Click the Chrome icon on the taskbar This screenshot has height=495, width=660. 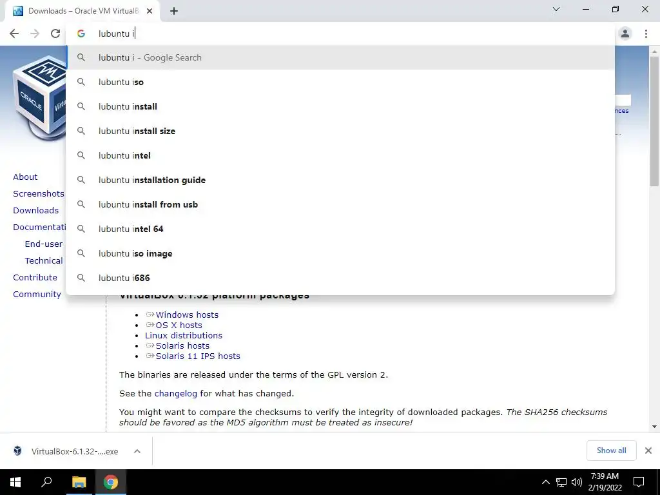tap(111, 482)
